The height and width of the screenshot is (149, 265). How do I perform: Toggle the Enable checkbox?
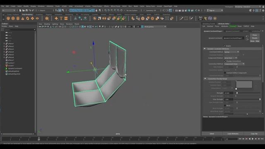[x=224, y=46]
